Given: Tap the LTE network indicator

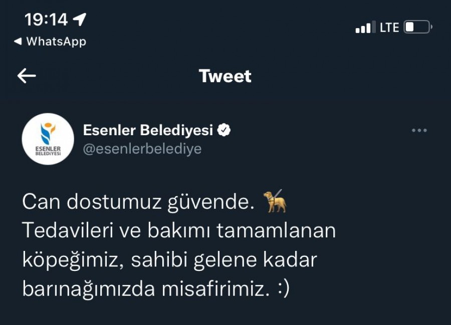Looking at the screenshot, I should (x=389, y=28).
